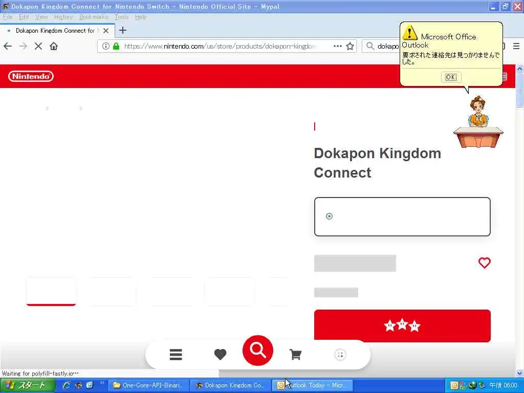Click the dotted circle icon in bottom bar

tap(340, 355)
